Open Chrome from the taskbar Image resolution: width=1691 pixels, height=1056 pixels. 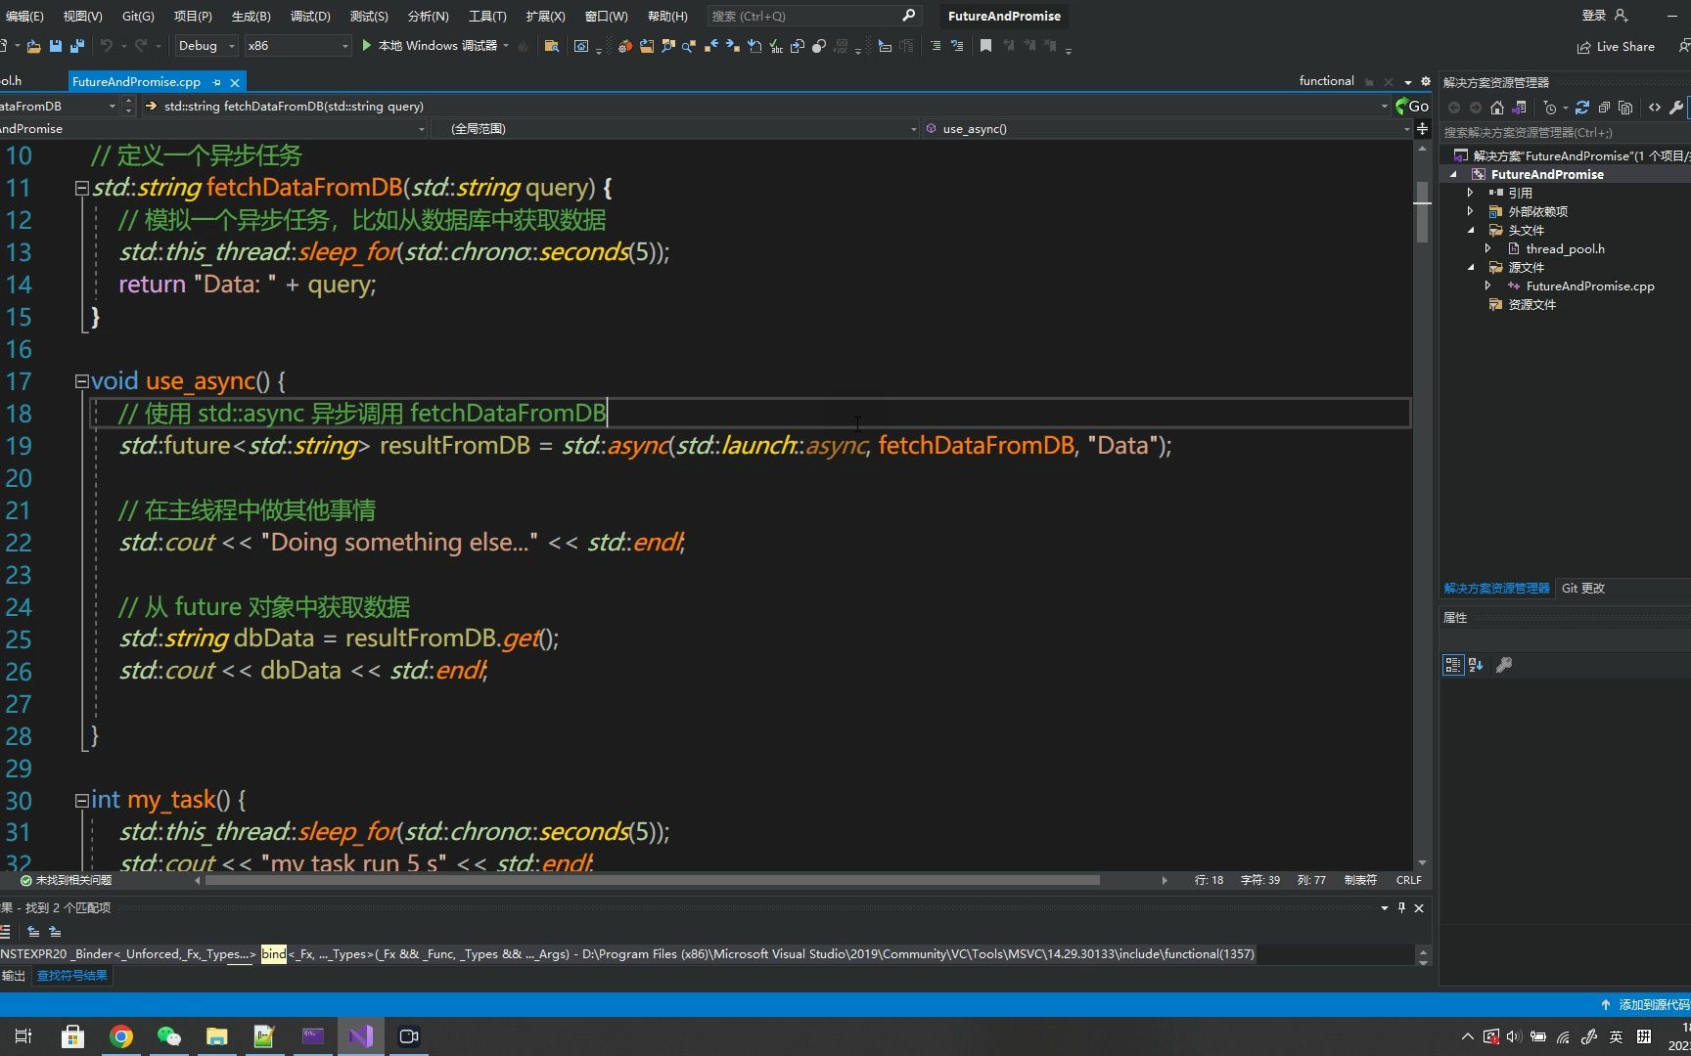121,1036
